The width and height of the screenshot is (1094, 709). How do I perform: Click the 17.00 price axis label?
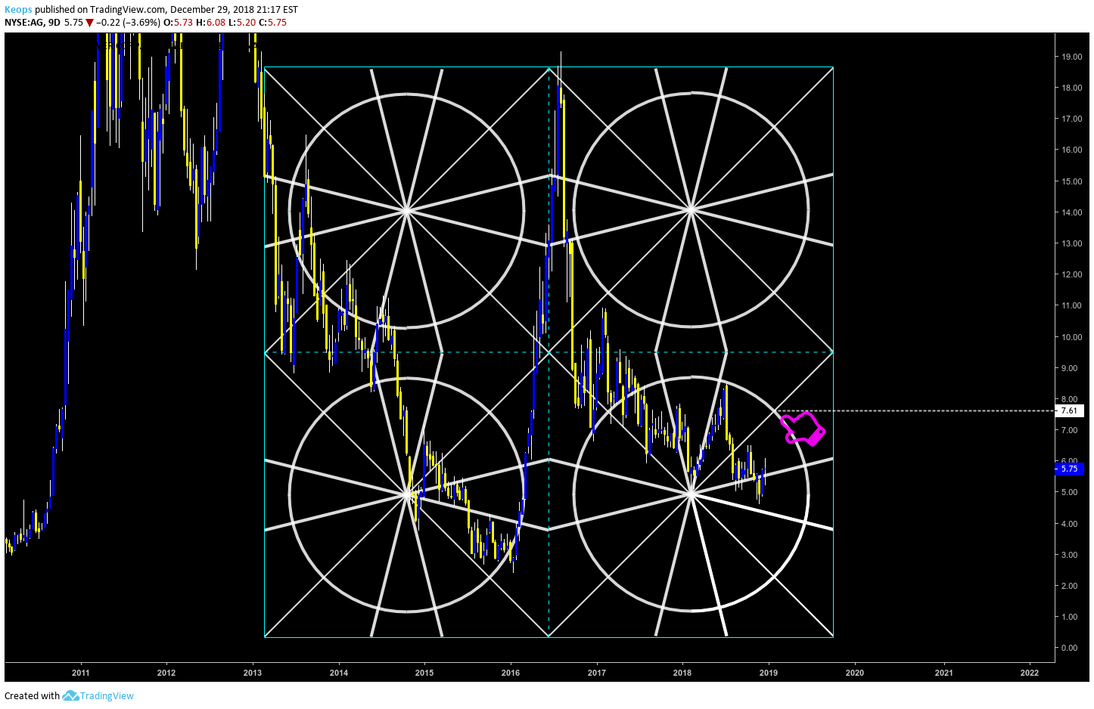(1071, 119)
